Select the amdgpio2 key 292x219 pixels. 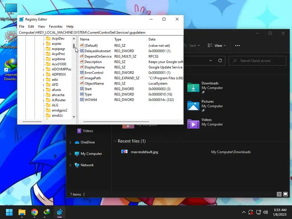click(x=59, y=110)
